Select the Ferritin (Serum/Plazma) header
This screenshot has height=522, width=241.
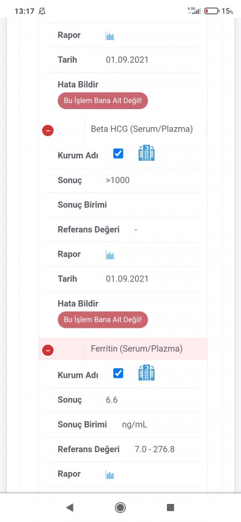pyautogui.click(x=137, y=348)
